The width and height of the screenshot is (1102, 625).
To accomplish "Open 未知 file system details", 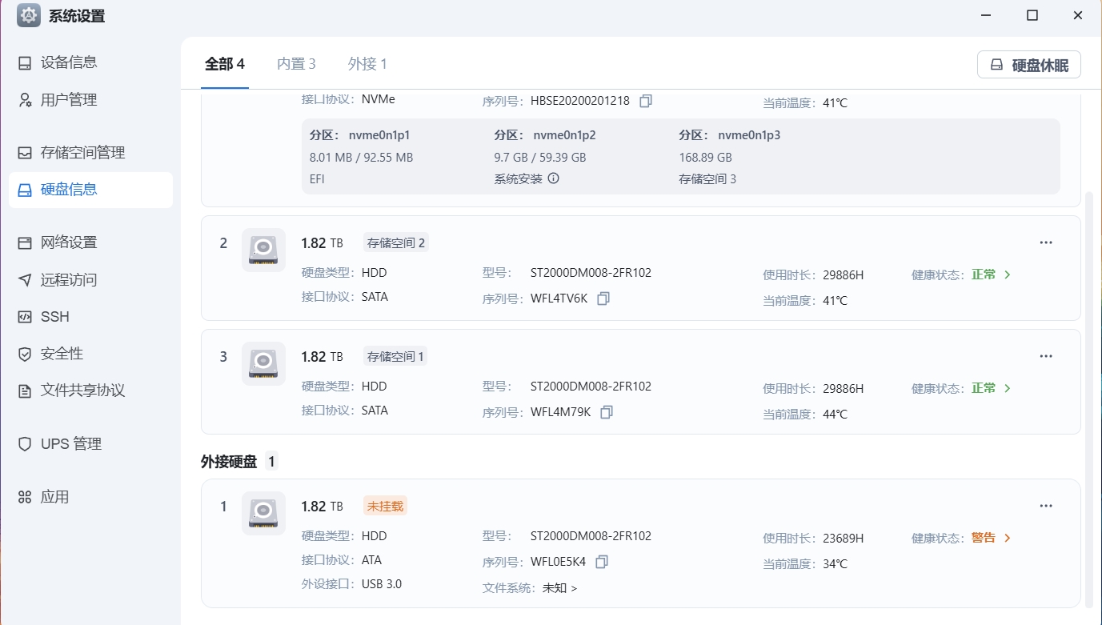I will click(x=559, y=588).
